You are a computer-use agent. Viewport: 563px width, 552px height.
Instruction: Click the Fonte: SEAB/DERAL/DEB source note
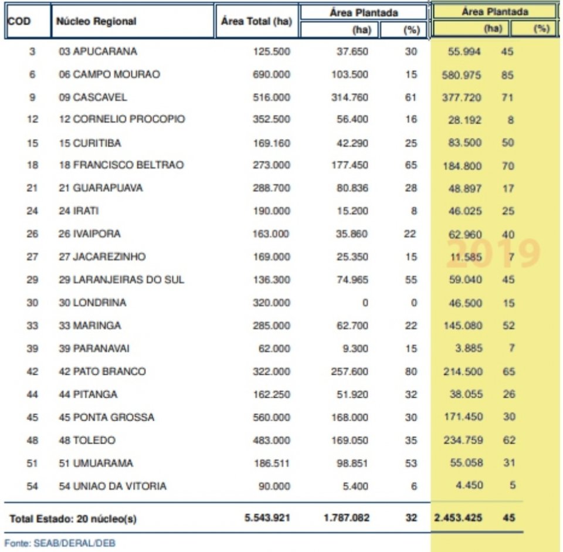click(60, 543)
